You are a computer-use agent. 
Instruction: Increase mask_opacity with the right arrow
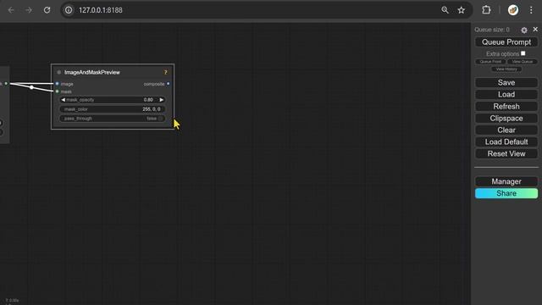click(161, 100)
